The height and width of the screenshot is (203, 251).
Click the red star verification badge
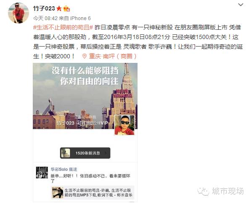pos(59,8)
